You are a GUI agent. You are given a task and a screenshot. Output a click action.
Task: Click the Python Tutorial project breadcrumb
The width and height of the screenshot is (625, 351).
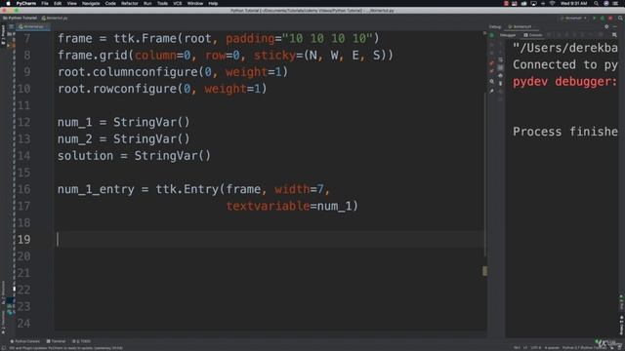pos(20,18)
